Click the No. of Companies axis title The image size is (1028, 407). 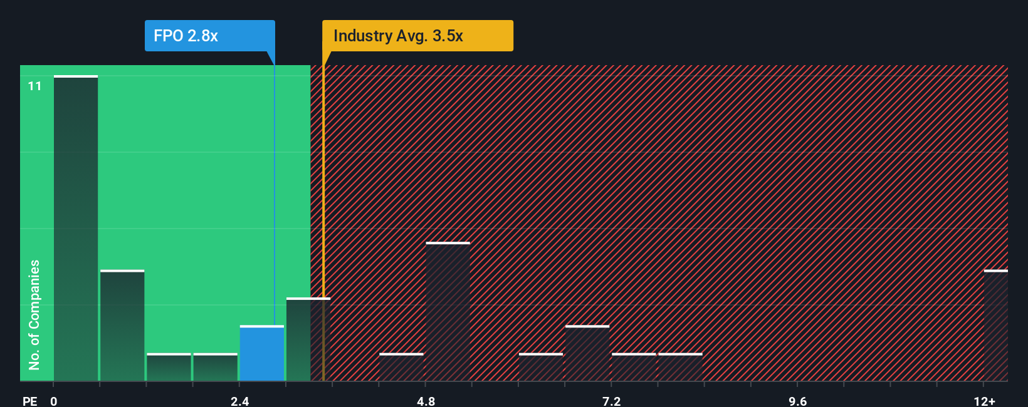pos(34,314)
